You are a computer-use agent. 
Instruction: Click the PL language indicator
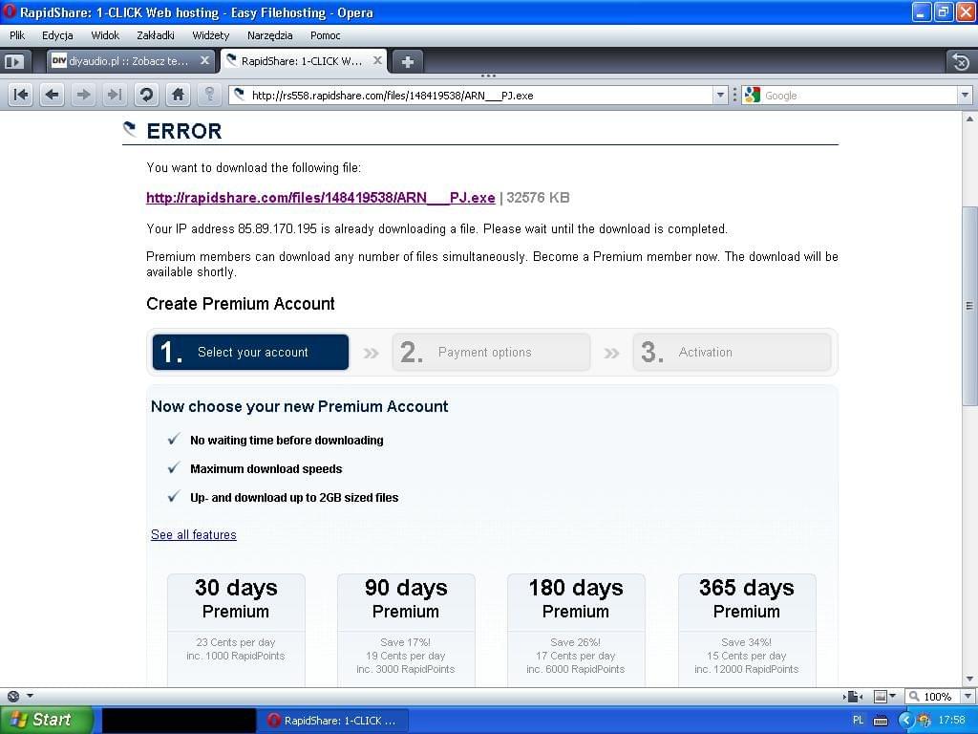click(859, 721)
